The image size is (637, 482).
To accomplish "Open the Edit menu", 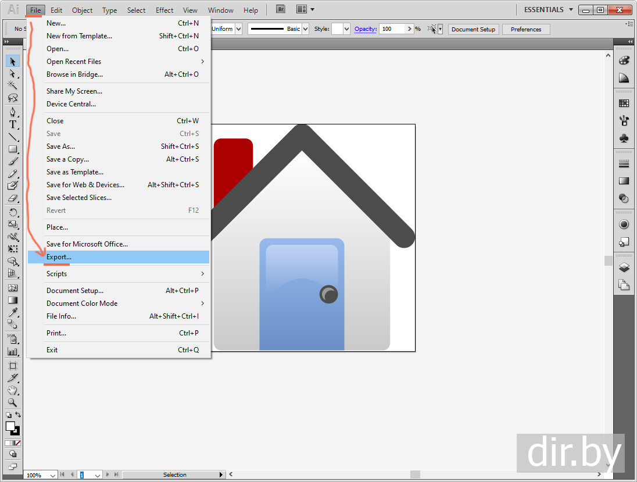I will pyautogui.click(x=56, y=10).
